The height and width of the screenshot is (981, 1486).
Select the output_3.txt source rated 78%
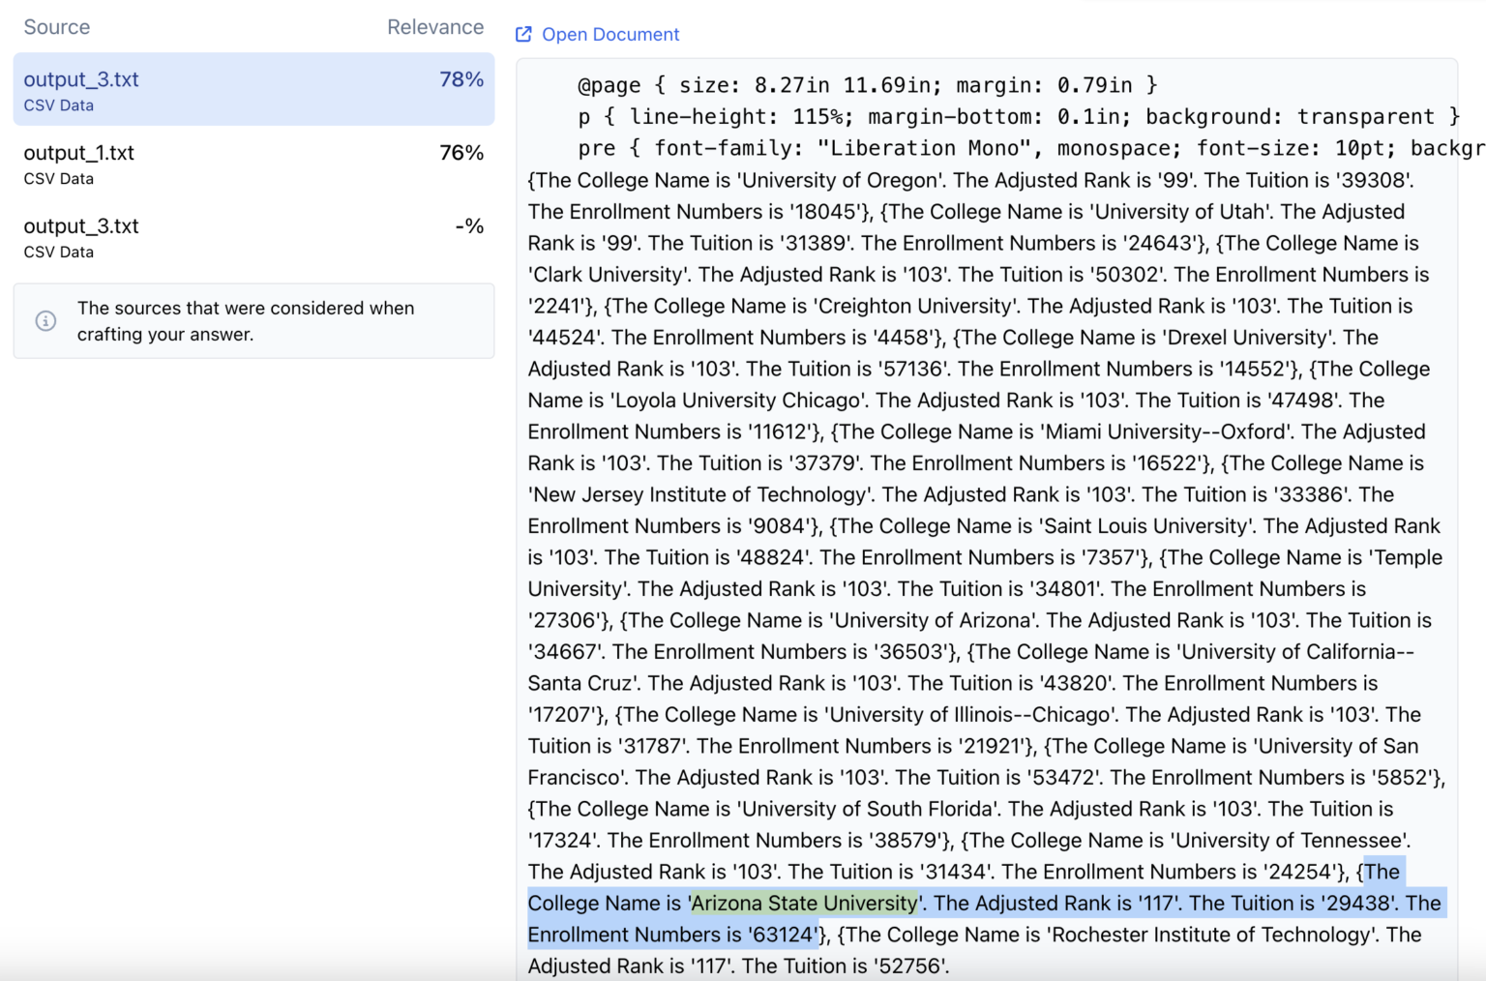click(x=81, y=79)
